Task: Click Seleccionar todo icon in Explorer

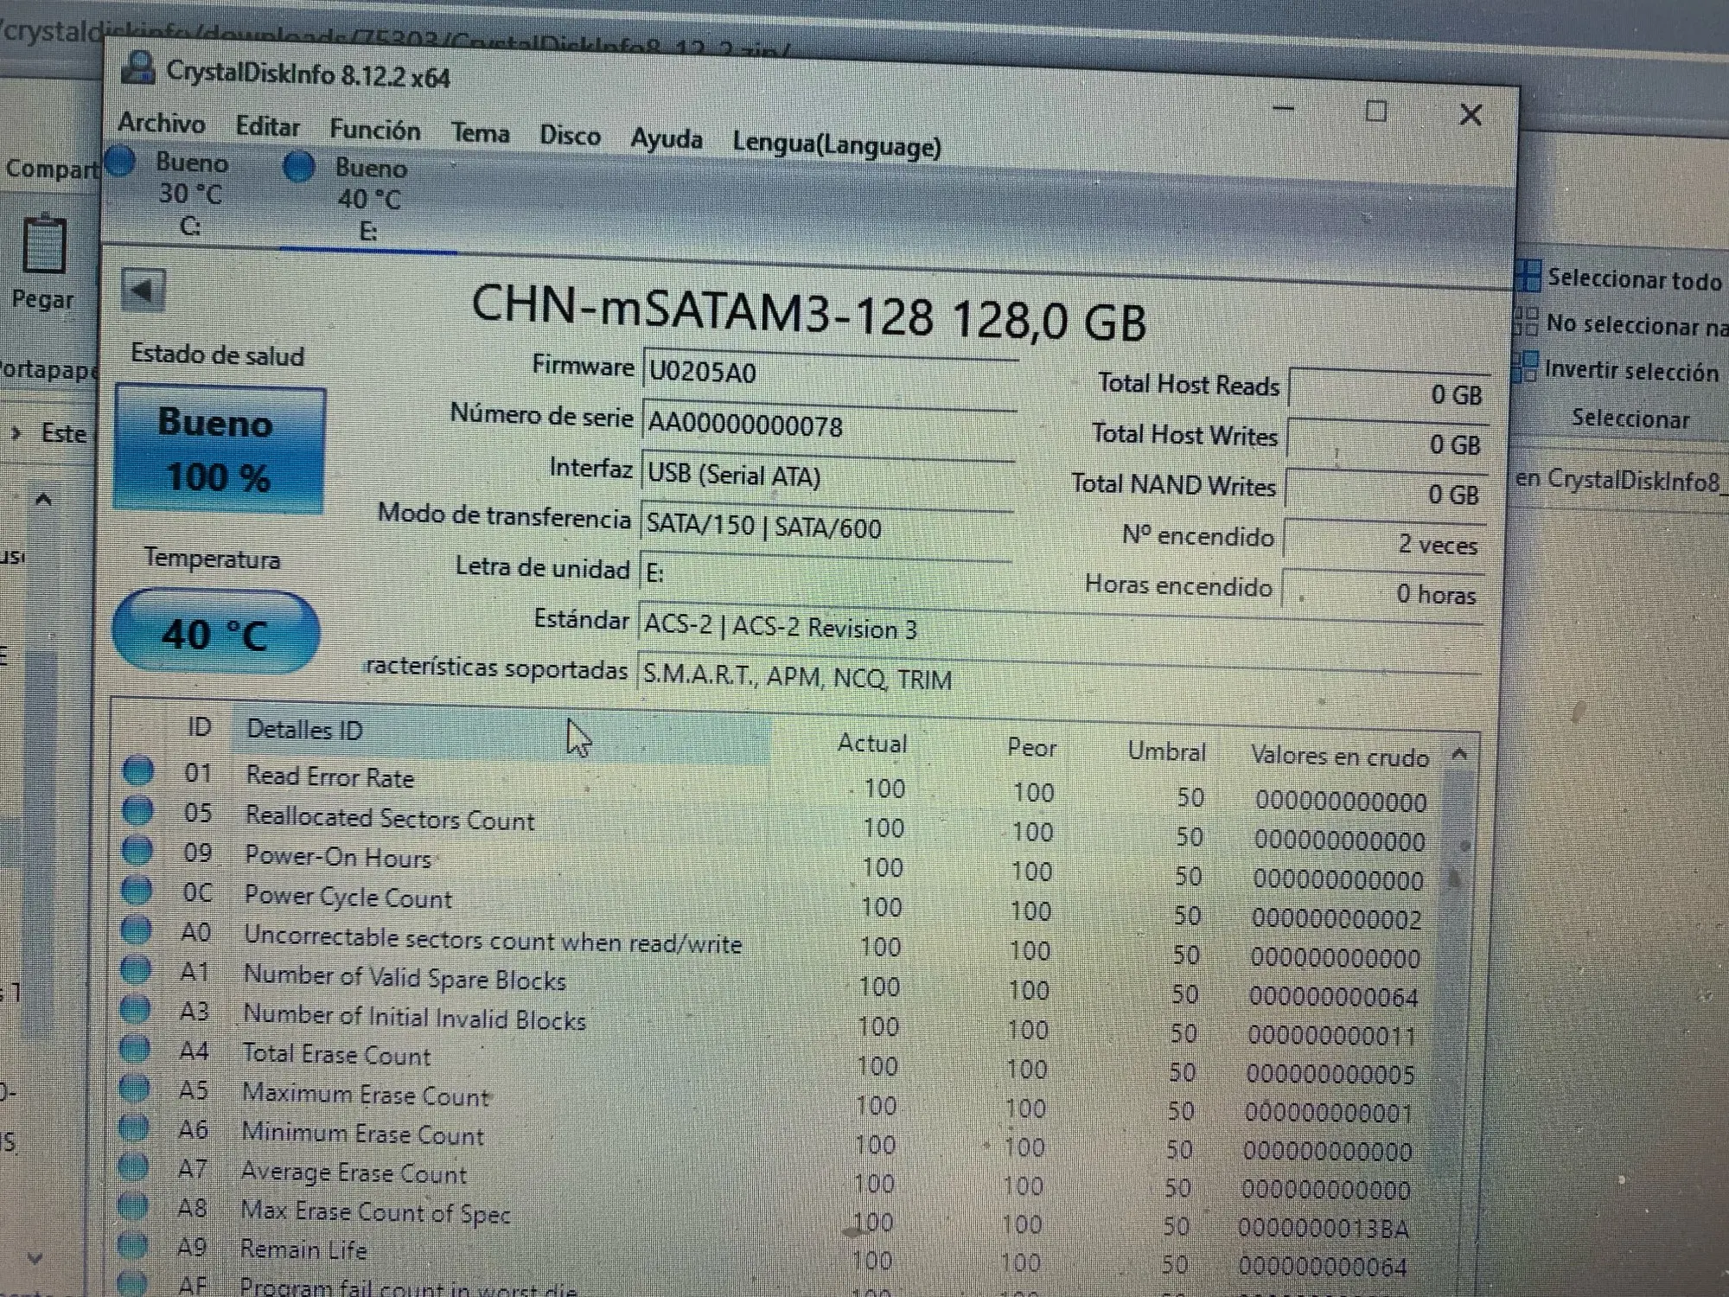Action: [x=1528, y=277]
